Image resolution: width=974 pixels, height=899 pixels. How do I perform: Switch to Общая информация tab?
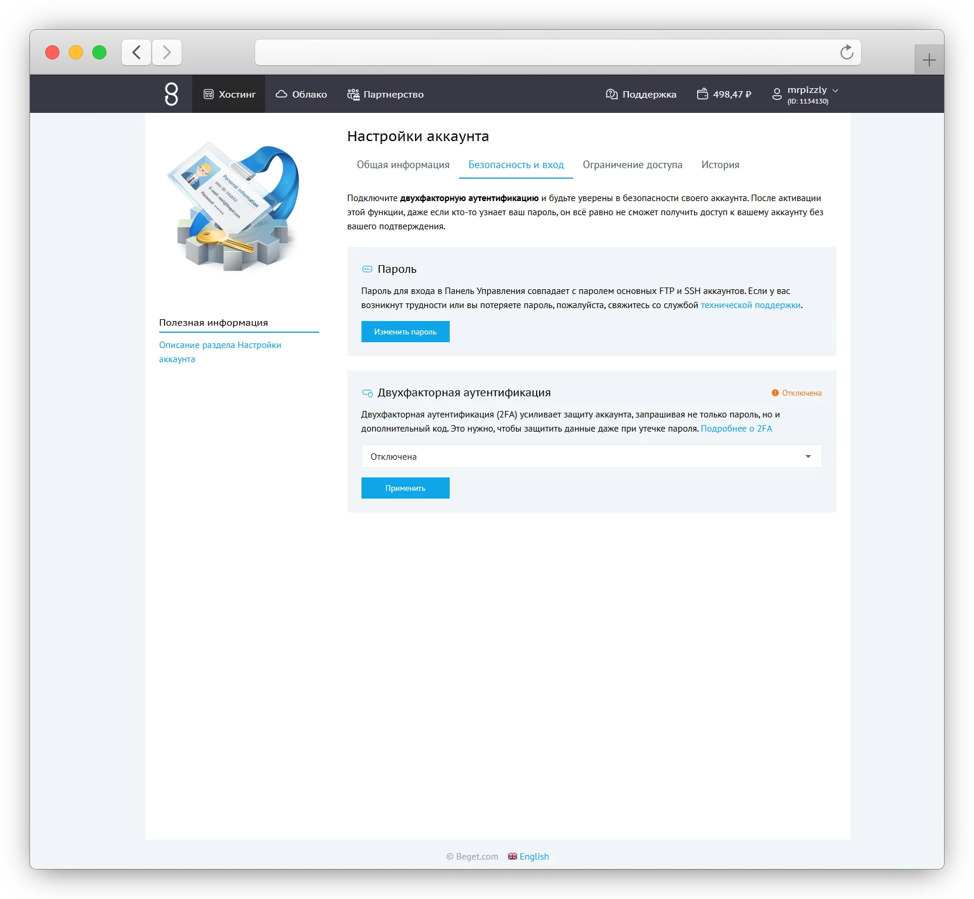pos(403,165)
